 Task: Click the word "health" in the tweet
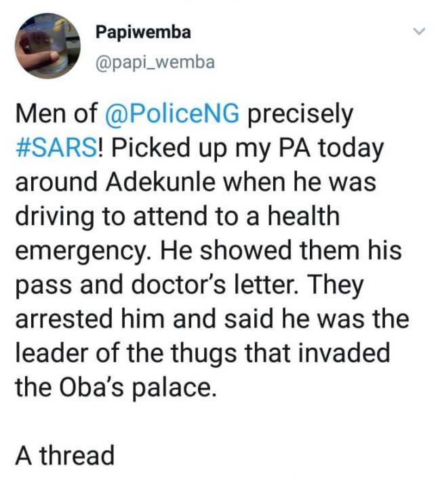tap(304, 216)
